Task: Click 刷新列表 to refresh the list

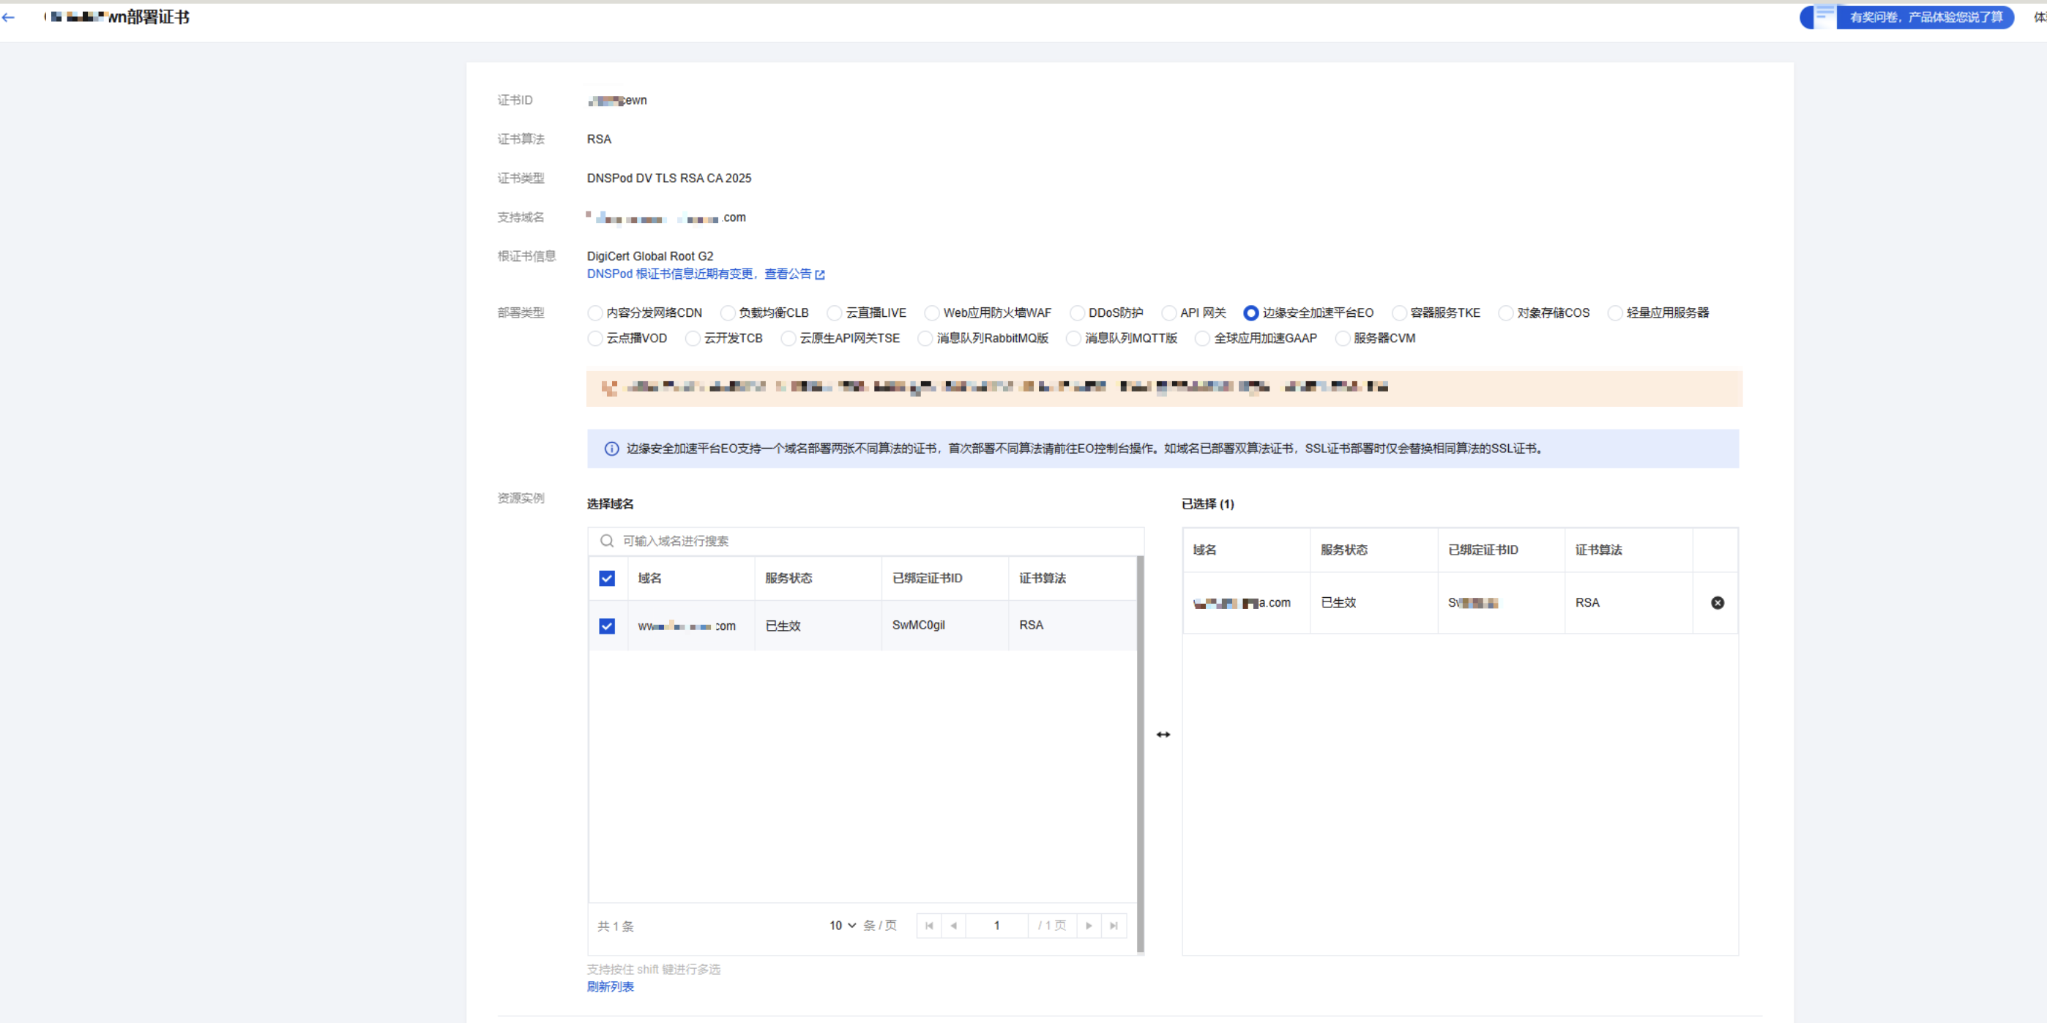Action: (x=611, y=986)
